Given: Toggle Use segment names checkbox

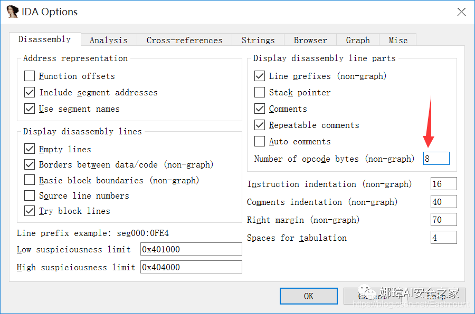Looking at the screenshot, I should click(x=30, y=109).
